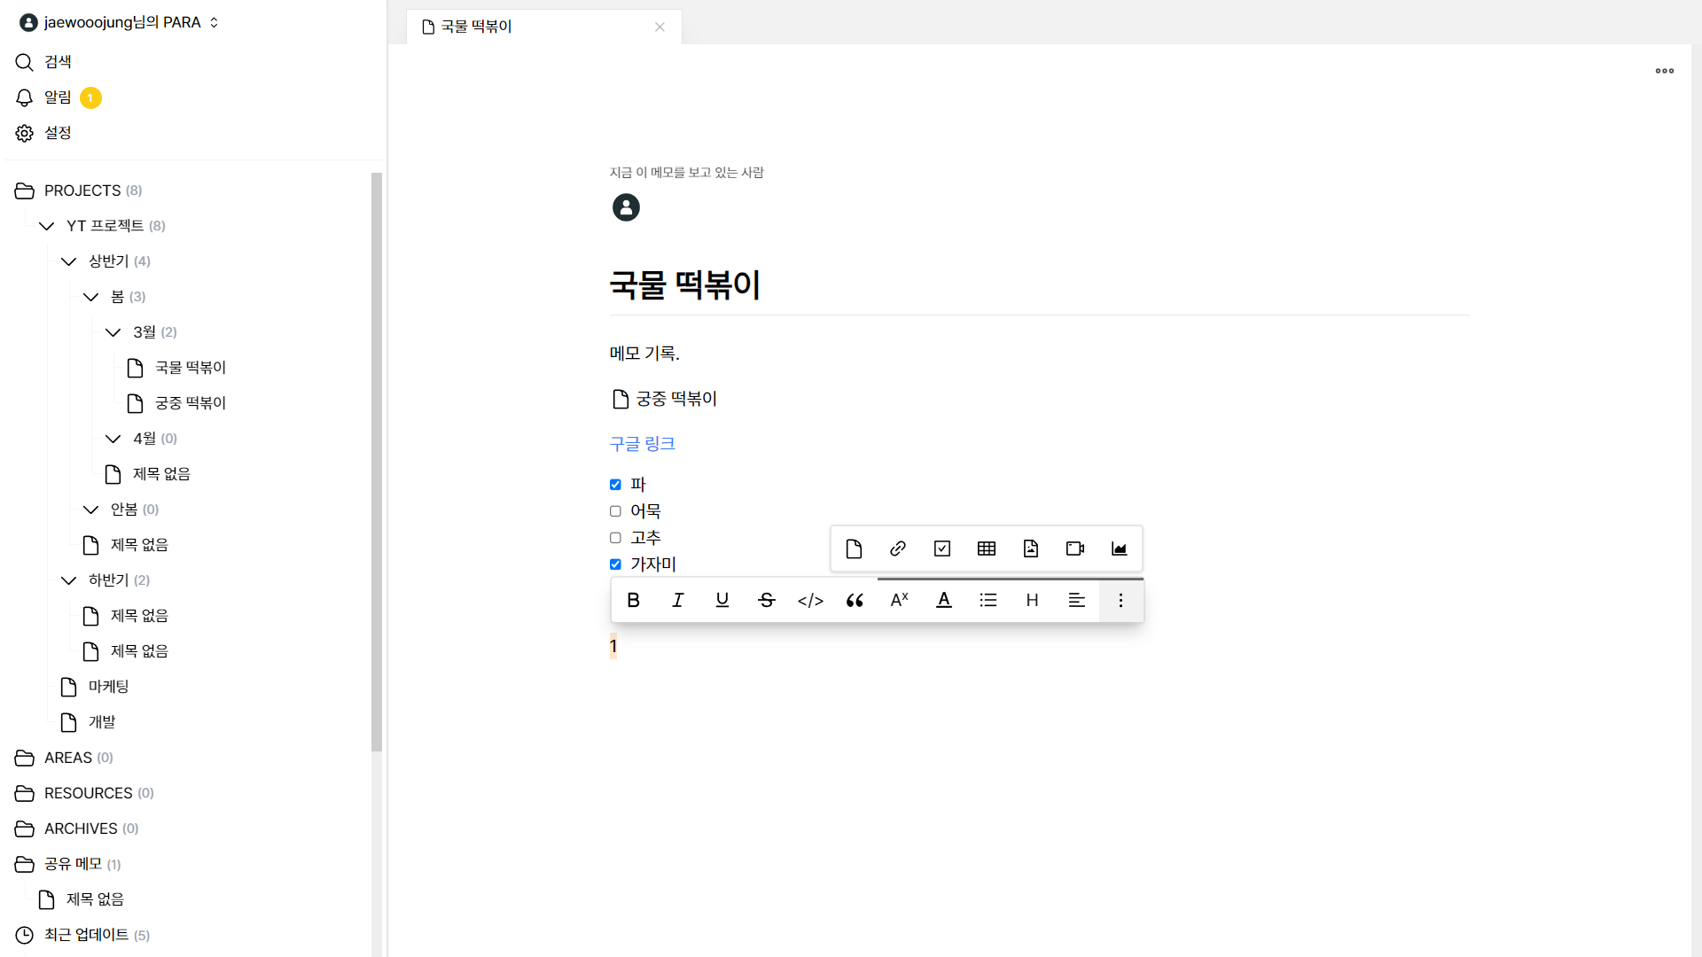Image resolution: width=1702 pixels, height=957 pixels.
Task: Check the 어묵 checkbox
Action: (x=615, y=511)
